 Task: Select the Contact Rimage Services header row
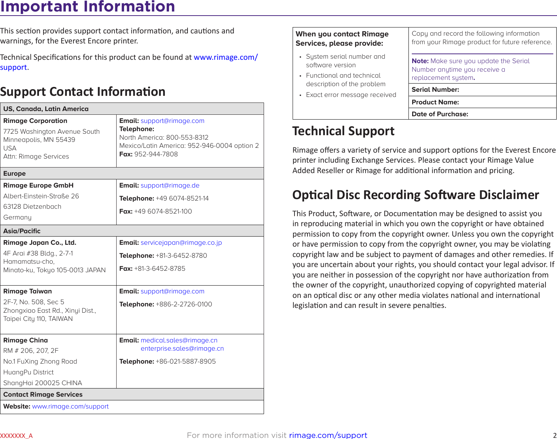coord(132,394)
